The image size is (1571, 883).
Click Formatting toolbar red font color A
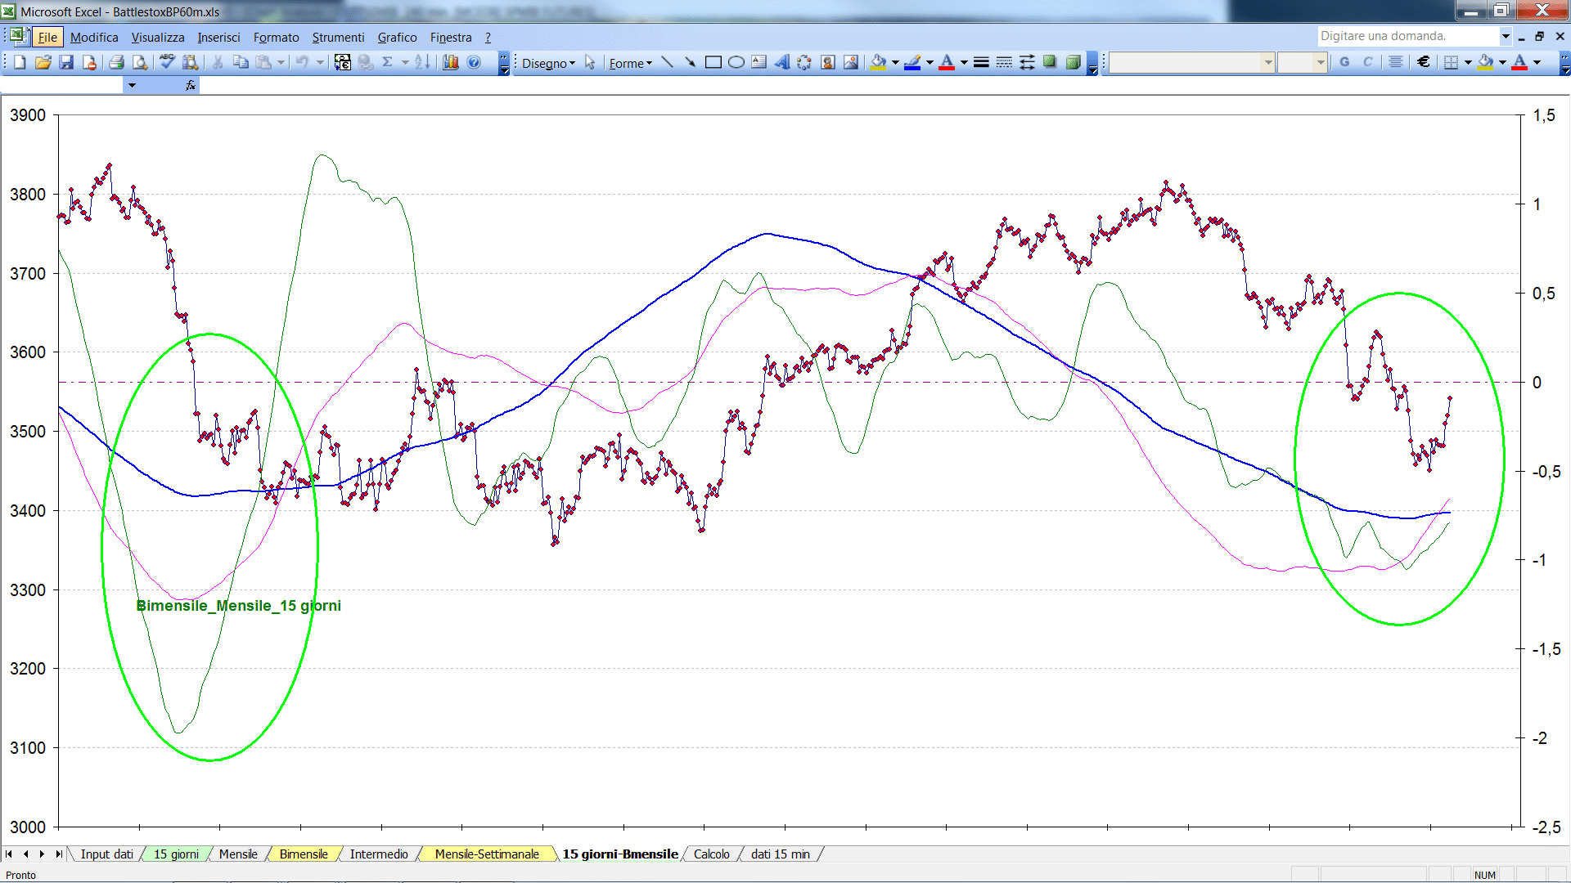coord(1519,62)
